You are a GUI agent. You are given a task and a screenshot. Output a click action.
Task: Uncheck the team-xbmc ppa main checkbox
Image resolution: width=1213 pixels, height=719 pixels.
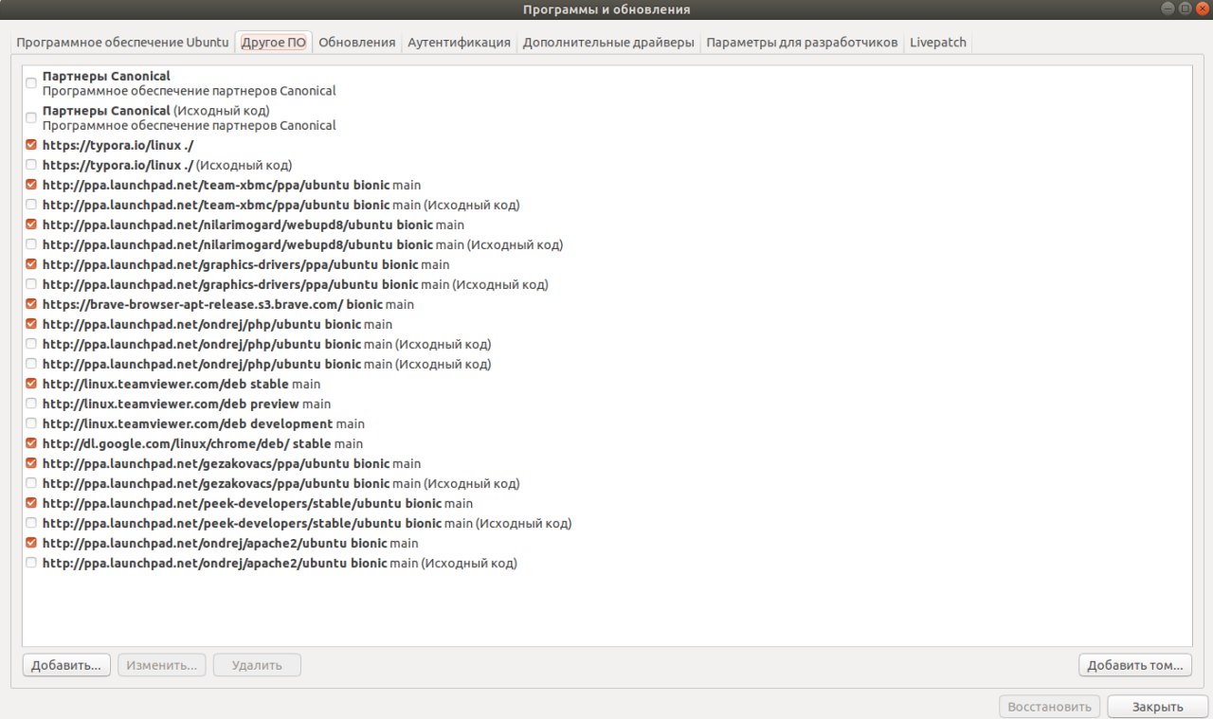(x=31, y=185)
